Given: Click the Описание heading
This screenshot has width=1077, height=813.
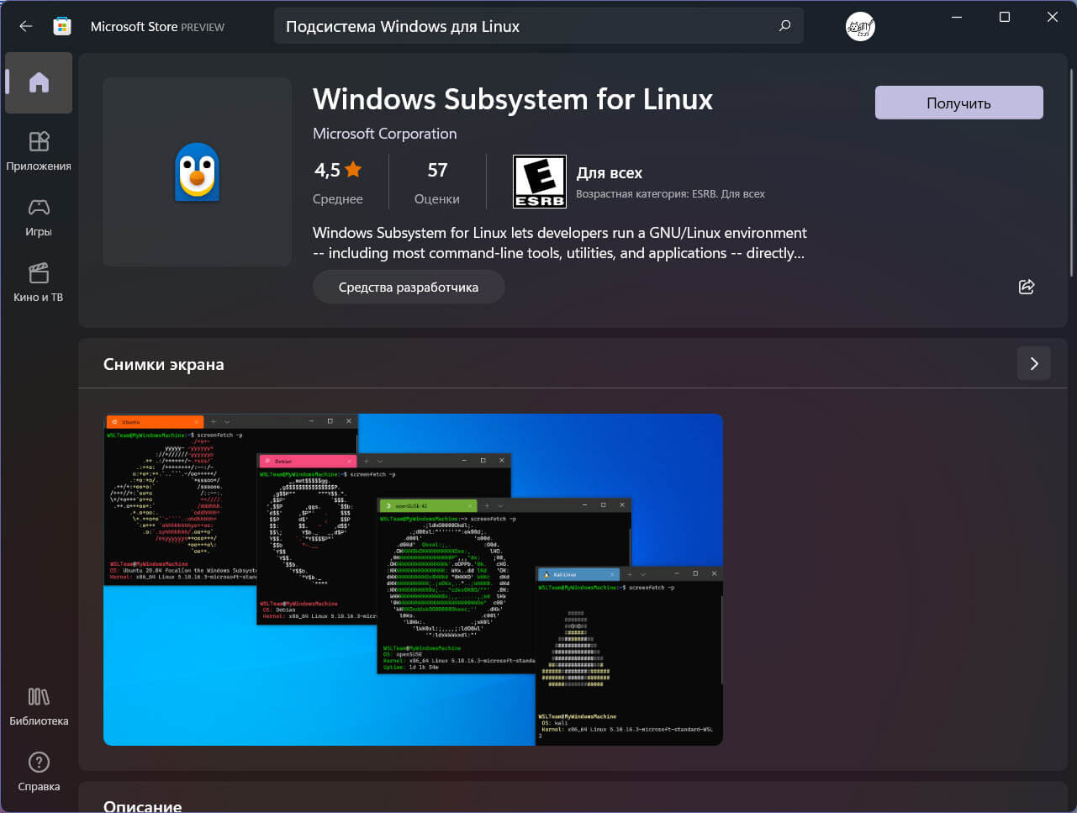Looking at the screenshot, I should coord(143,805).
